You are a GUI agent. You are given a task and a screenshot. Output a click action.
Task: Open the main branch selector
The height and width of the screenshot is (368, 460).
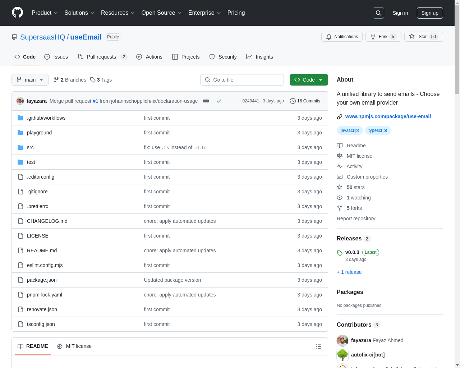30,80
